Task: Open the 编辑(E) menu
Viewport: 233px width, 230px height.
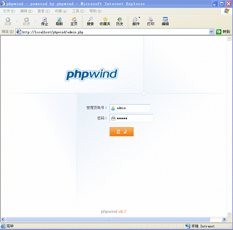Action: coord(26,11)
